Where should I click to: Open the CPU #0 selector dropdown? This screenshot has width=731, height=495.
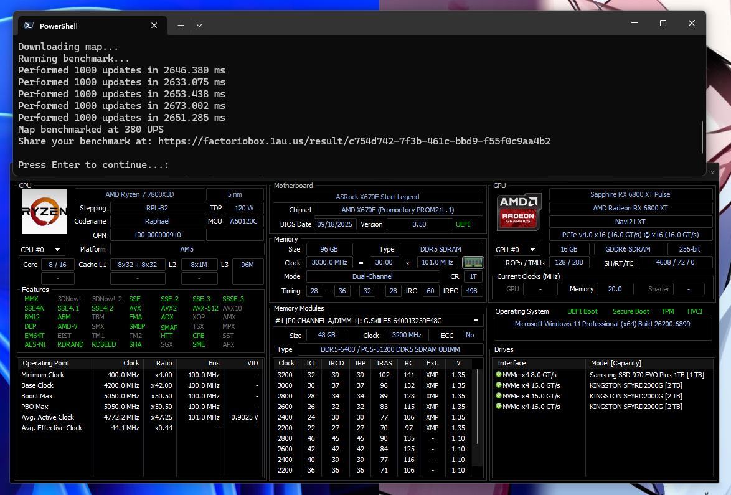point(41,250)
